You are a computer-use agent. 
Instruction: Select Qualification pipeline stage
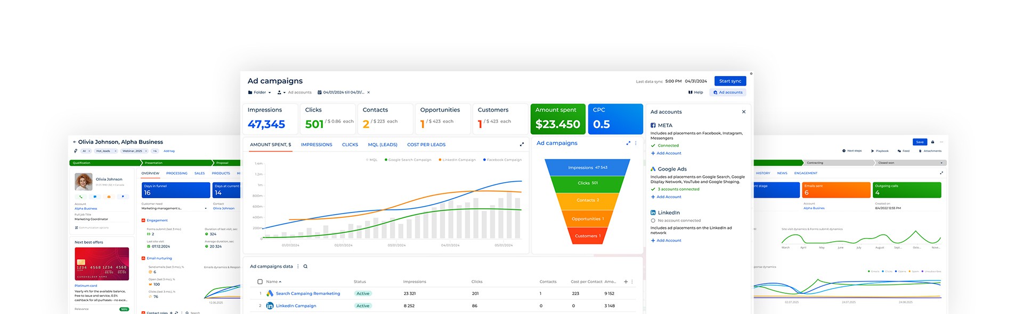(104, 163)
